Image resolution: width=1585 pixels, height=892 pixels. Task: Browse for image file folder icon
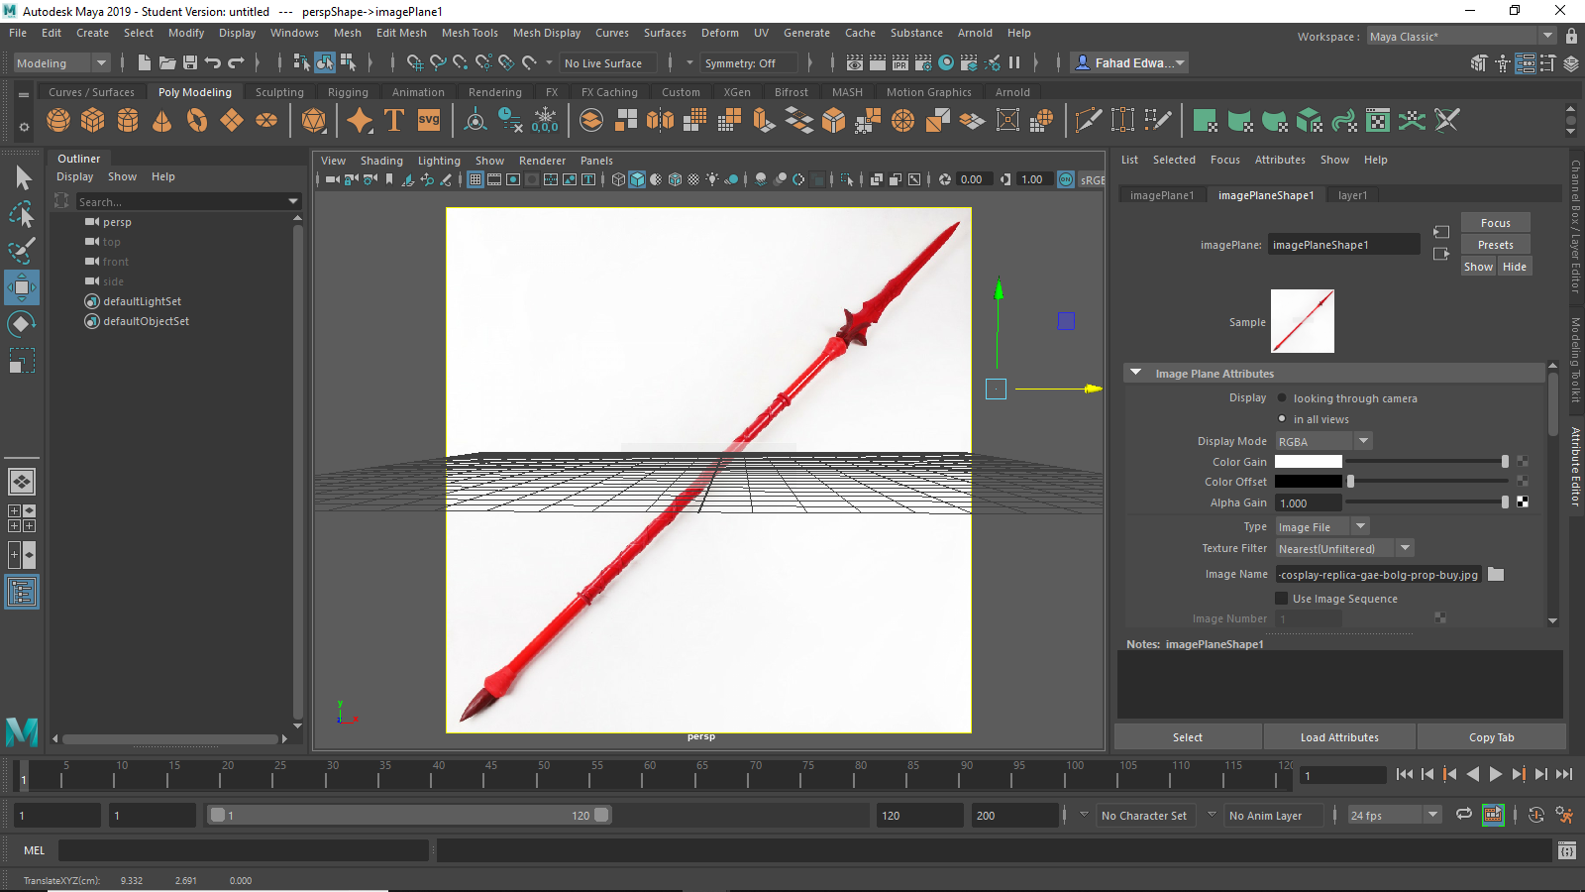1496,575
